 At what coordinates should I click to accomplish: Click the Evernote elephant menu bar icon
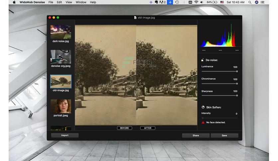tap(156, 2)
